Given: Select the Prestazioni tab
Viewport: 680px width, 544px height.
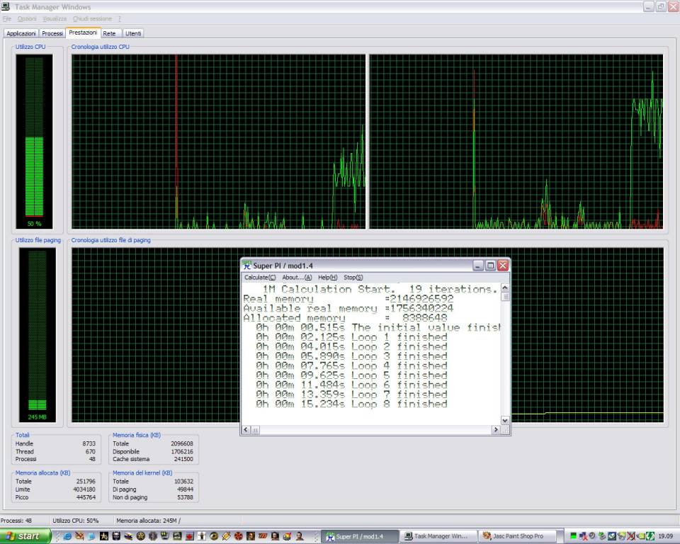Looking at the screenshot, I should tap(83, 33).
